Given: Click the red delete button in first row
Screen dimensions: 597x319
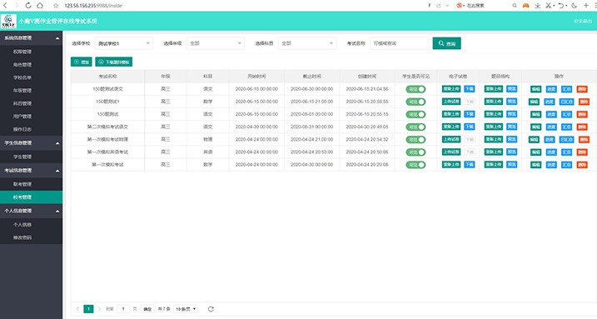Looking at the screenshot, I should click(582, 89).
